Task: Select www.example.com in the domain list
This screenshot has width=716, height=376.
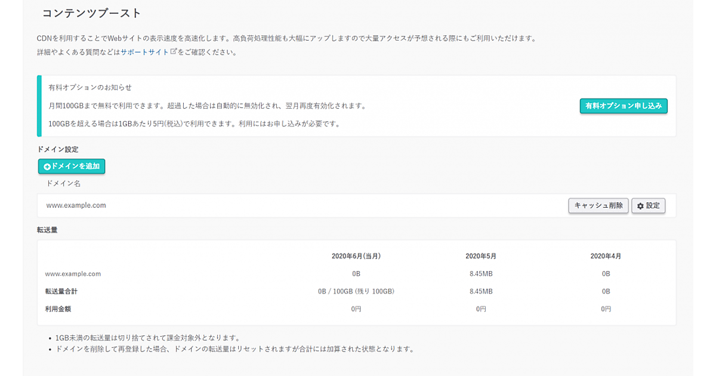Action: click(x=76, y=205)
